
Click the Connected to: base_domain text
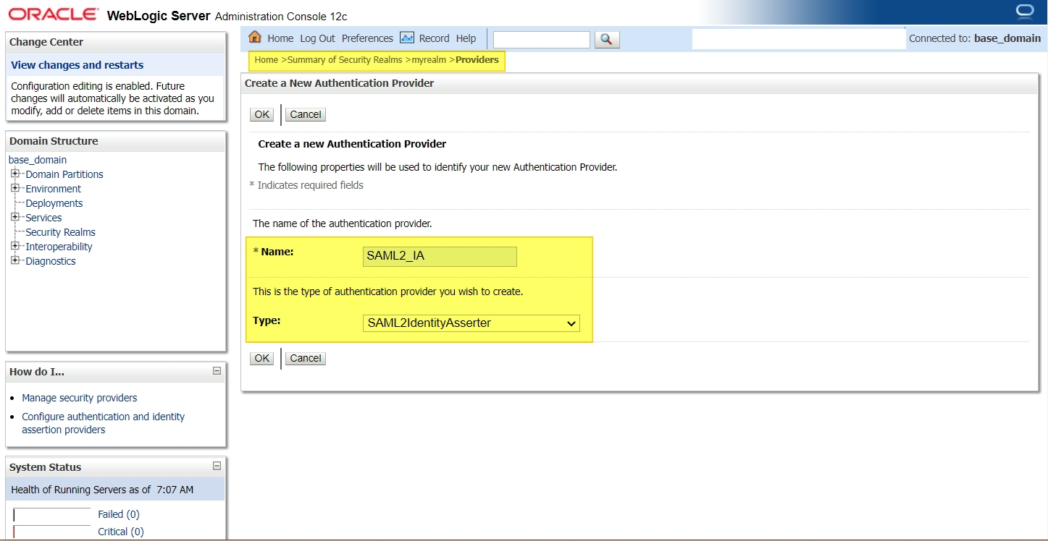[975, 38]
